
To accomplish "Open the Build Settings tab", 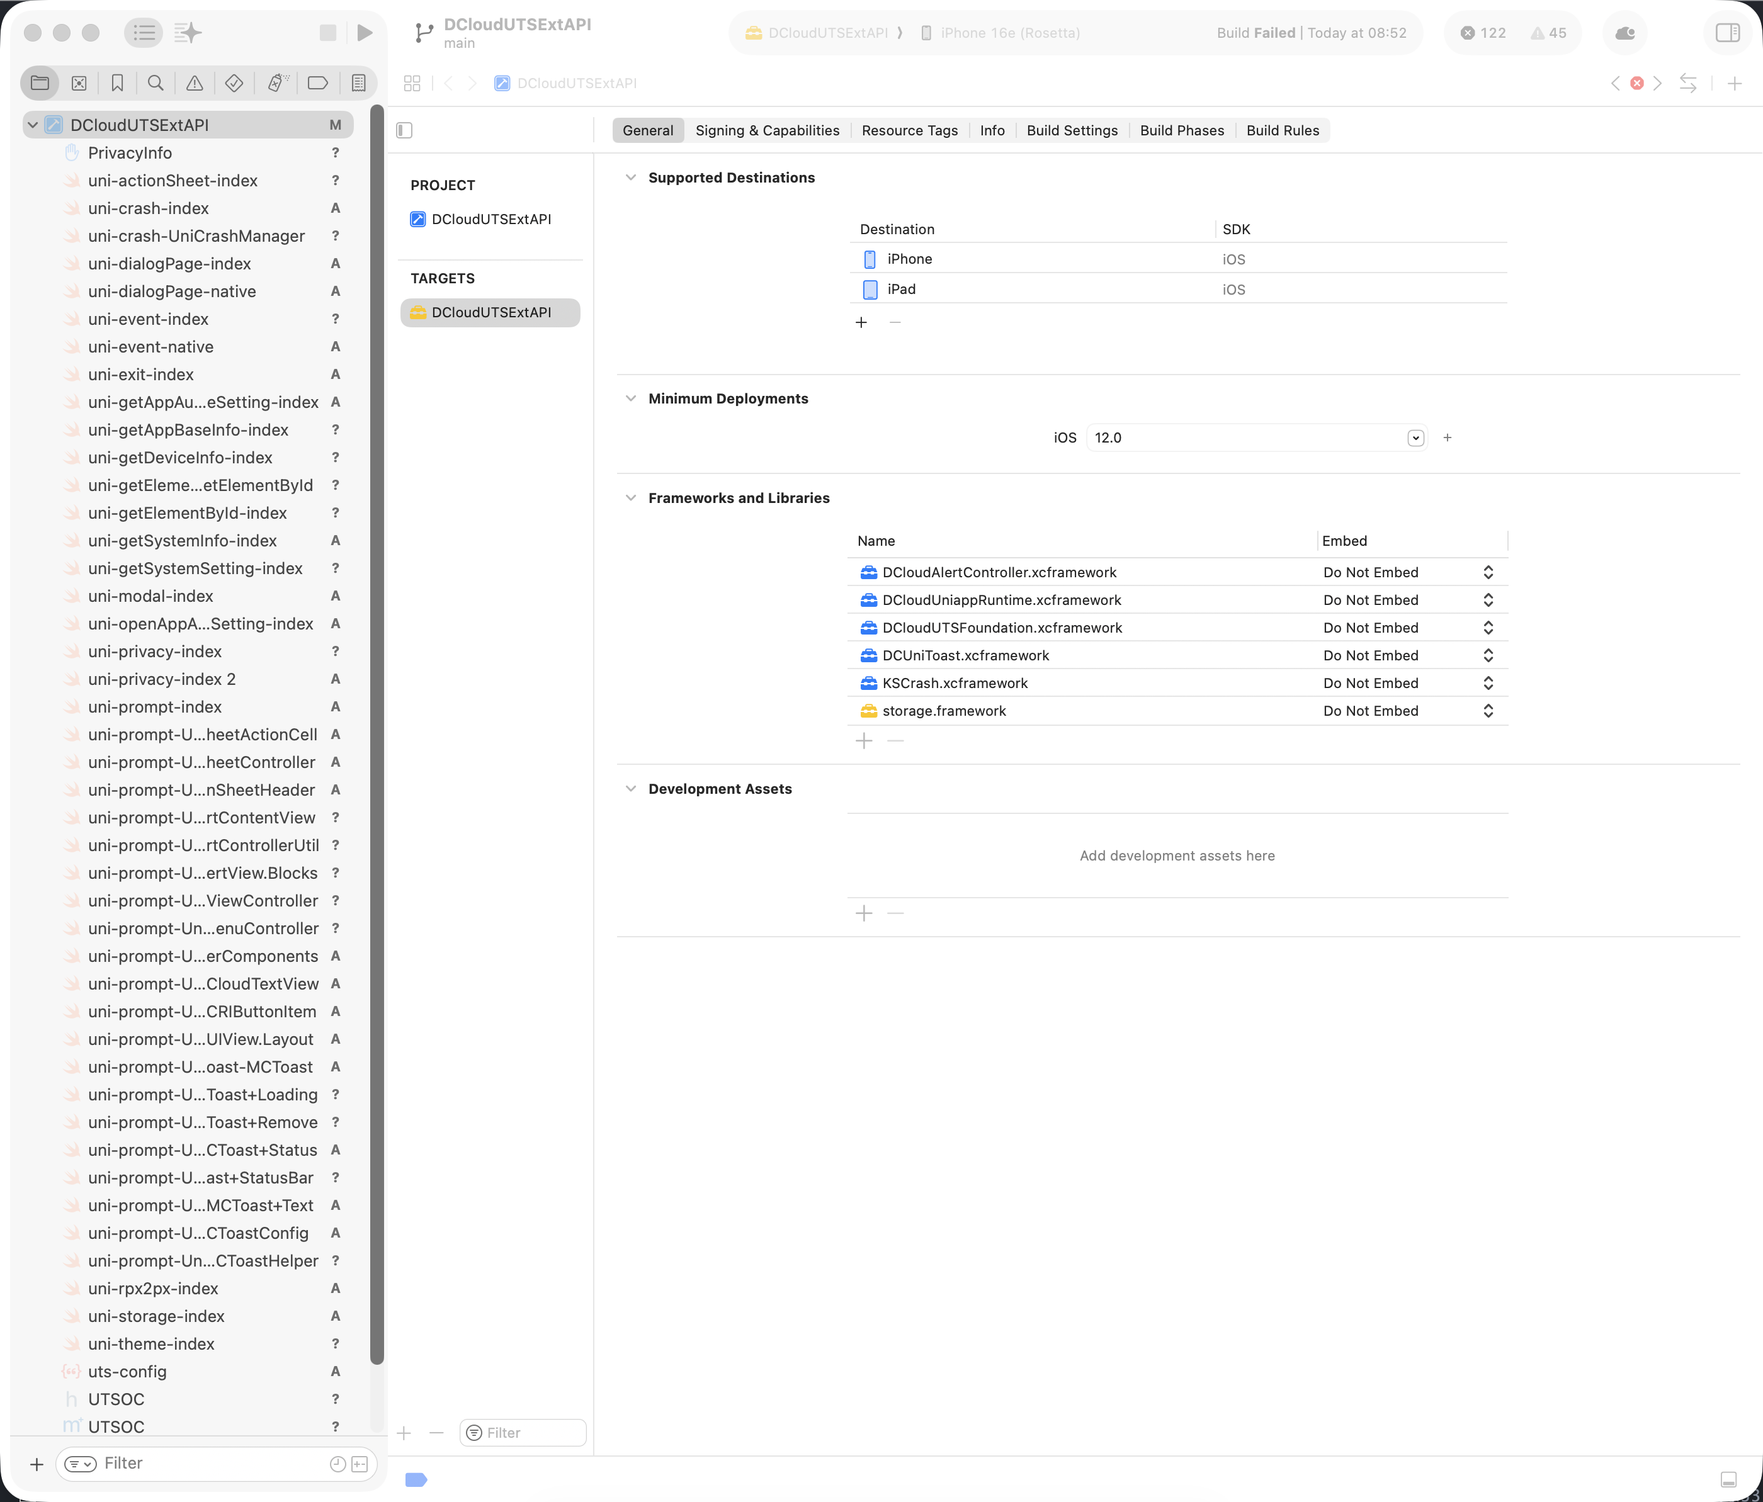I will [x=1072, y=130].
